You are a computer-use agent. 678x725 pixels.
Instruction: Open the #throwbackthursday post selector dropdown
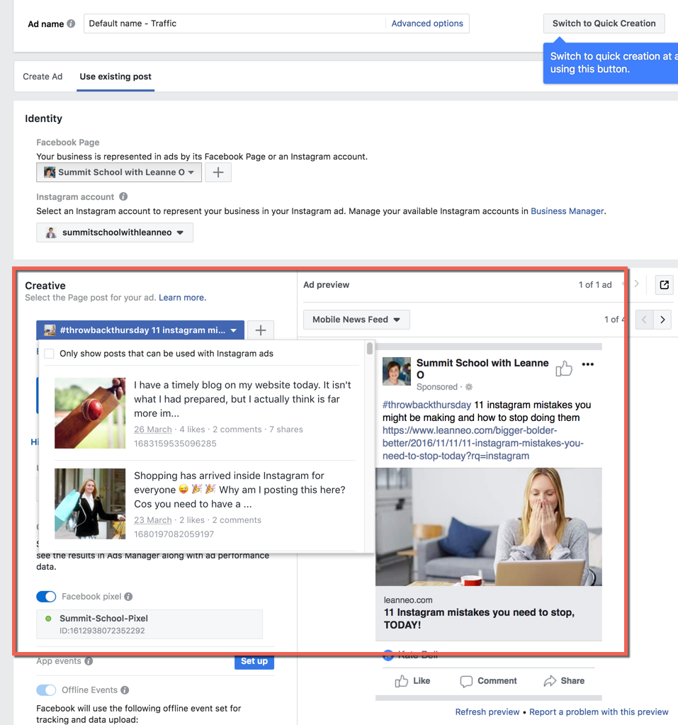point(140,330)
